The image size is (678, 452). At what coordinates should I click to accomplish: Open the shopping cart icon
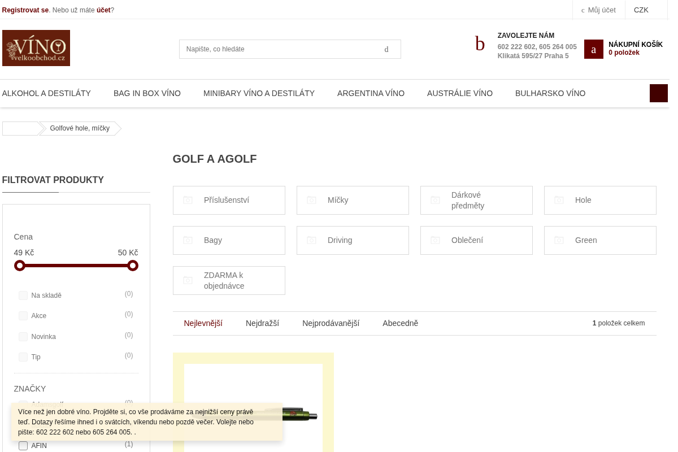(x=594, y=49)
